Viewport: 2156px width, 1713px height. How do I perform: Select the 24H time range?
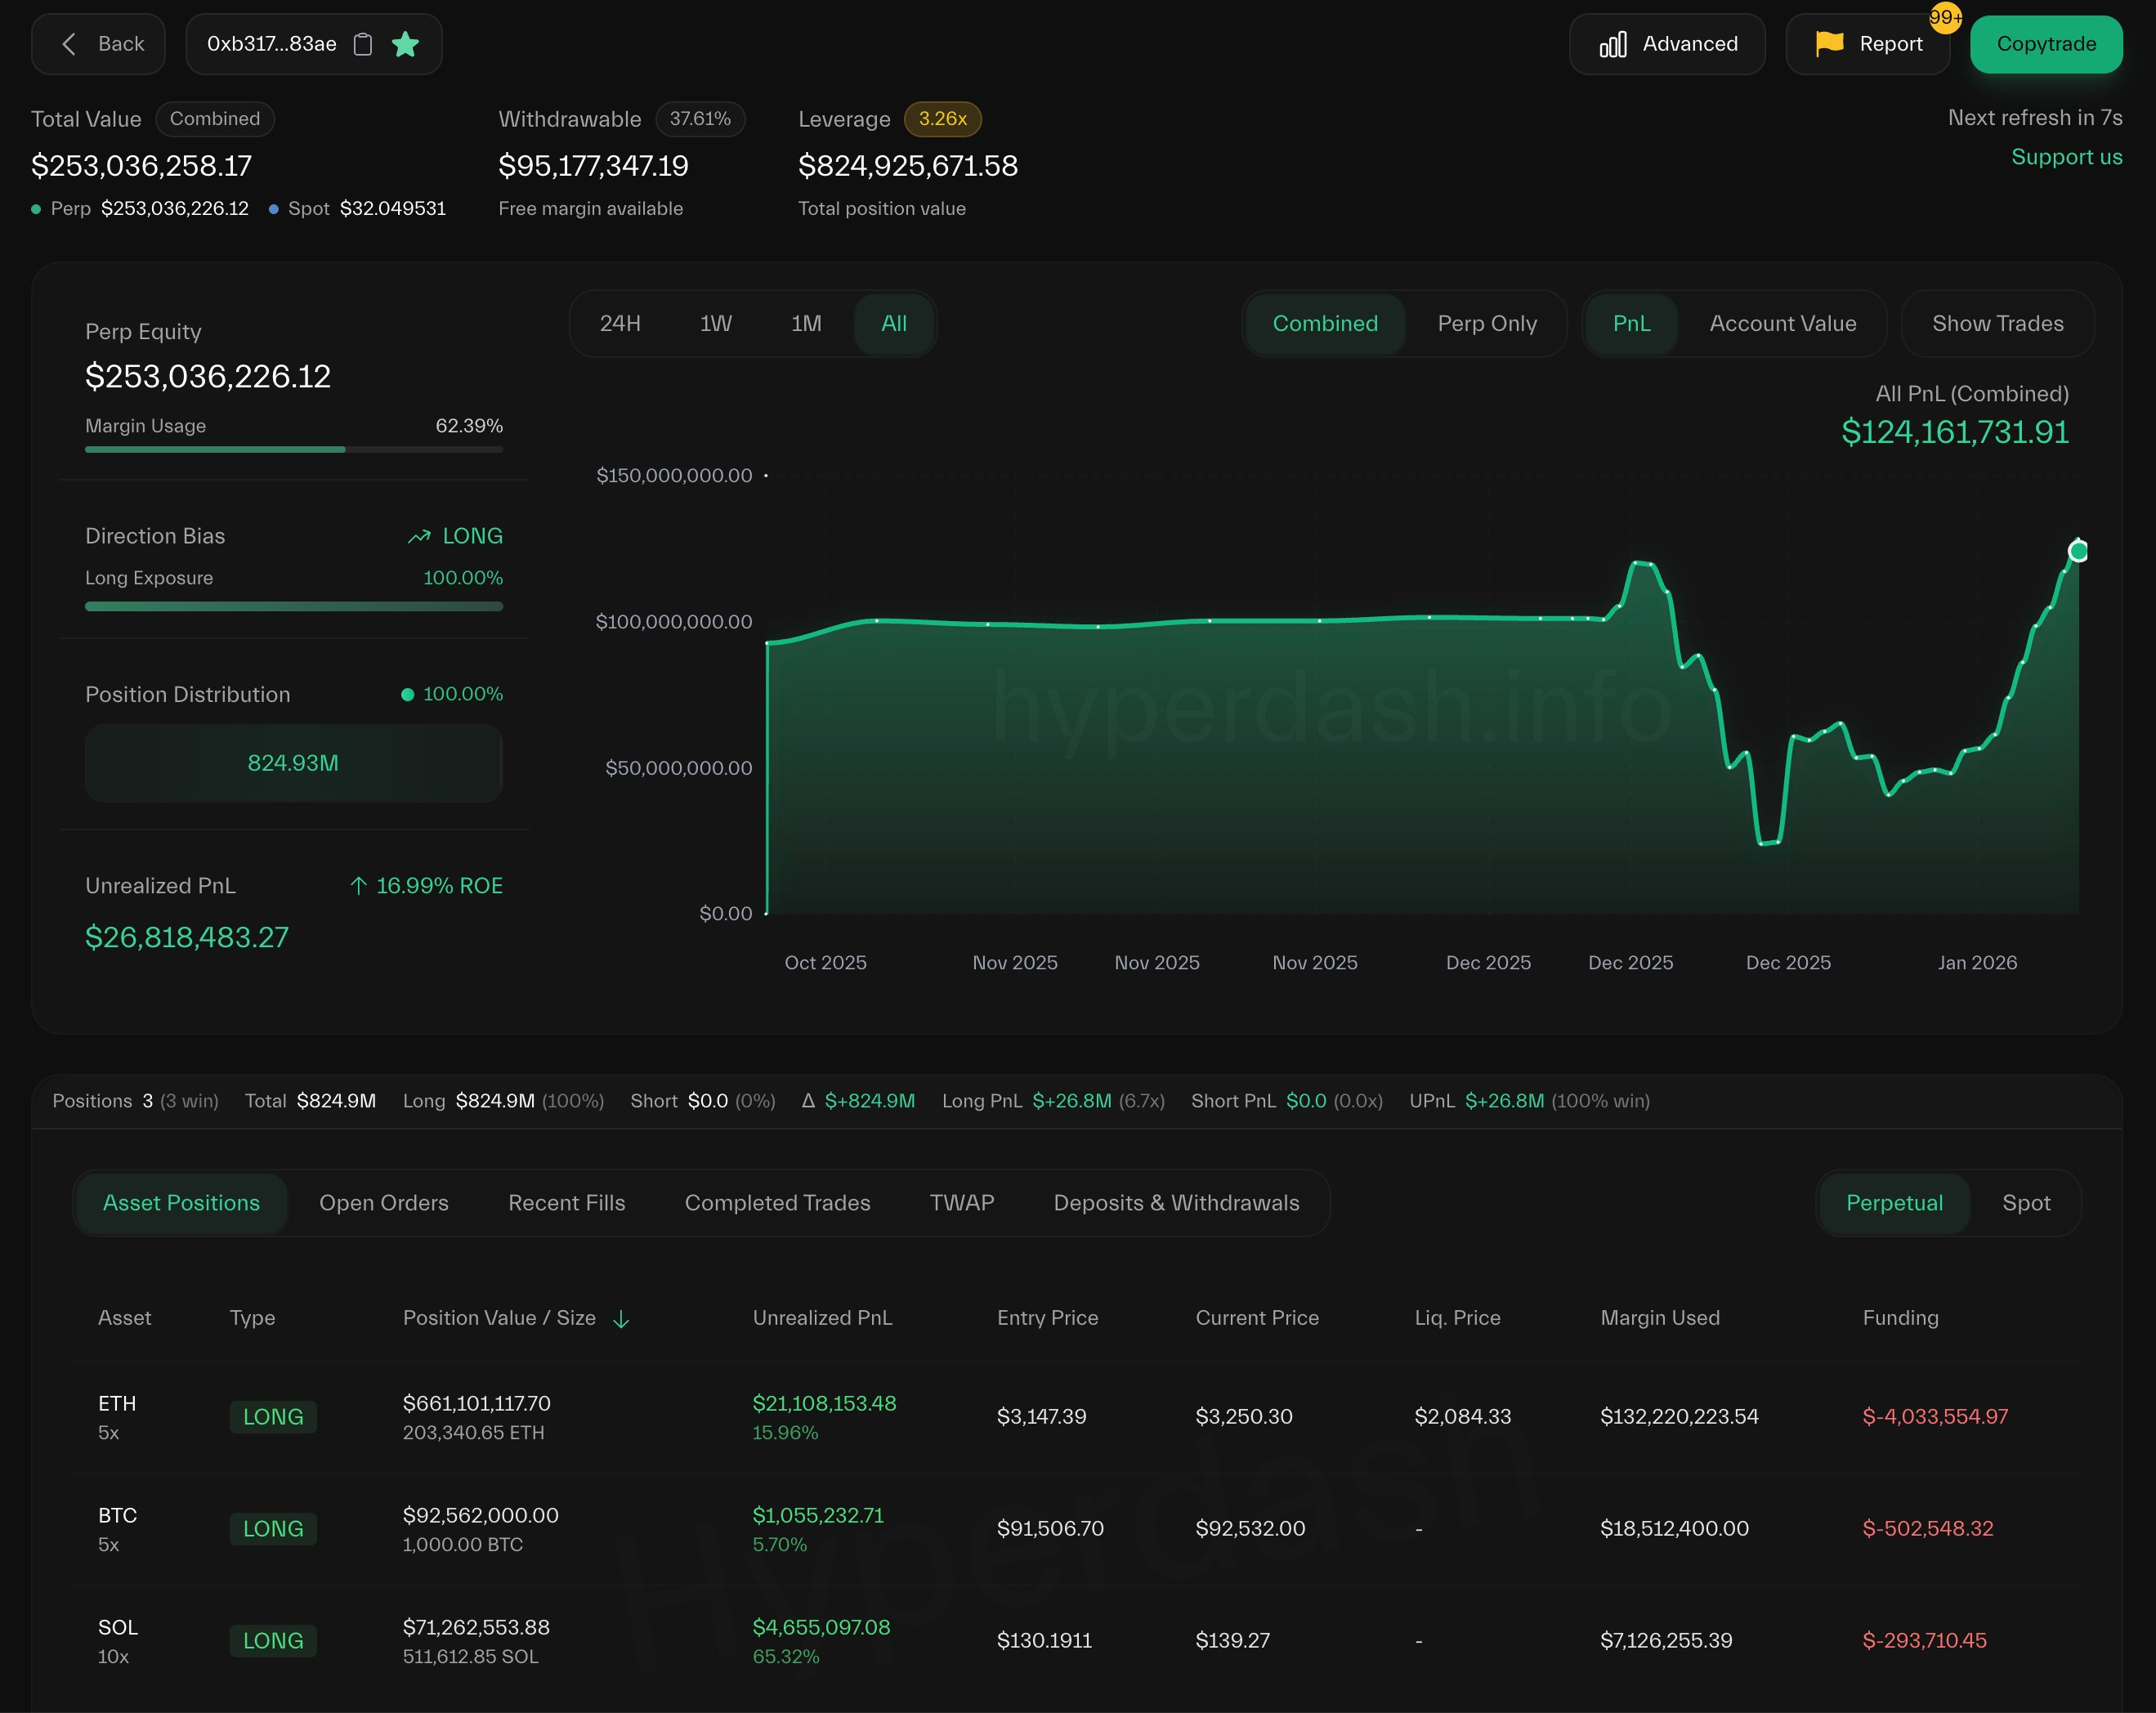click(x=620, y=323)
